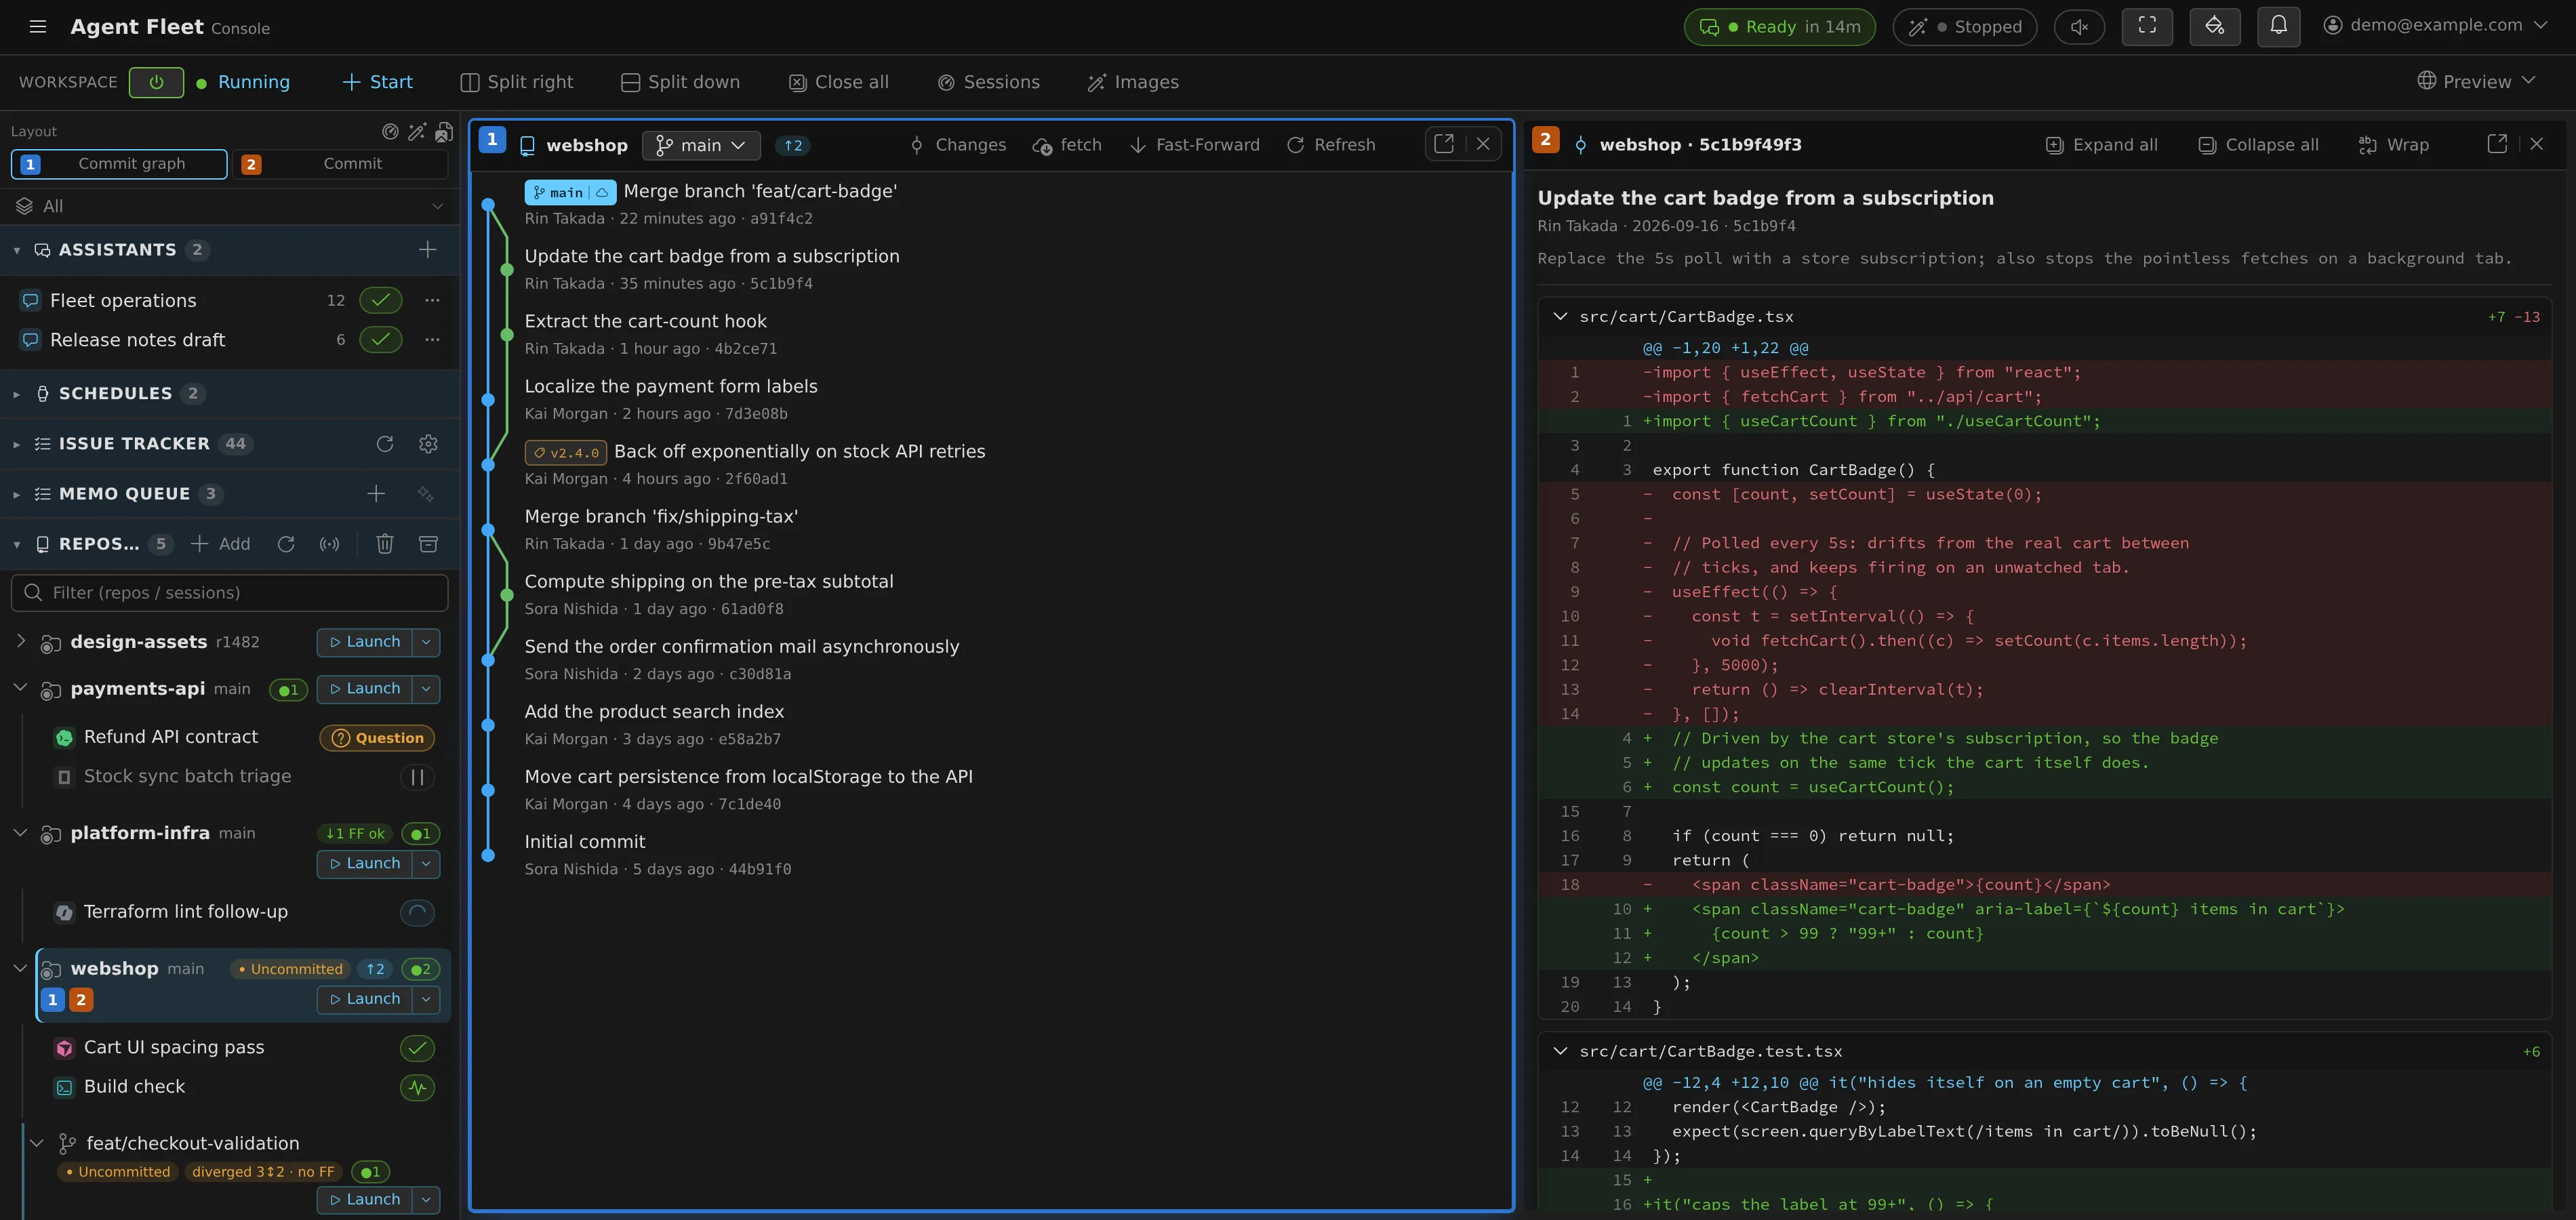This screenshot has width=2576, height=1220.
Task: Click fetch in webshop pane toolbar
Action: click(x=1067, y=145)
